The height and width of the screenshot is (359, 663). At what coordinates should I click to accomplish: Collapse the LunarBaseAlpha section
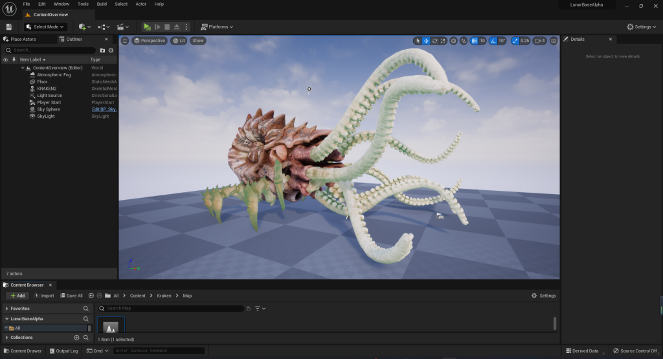point(6,319)
